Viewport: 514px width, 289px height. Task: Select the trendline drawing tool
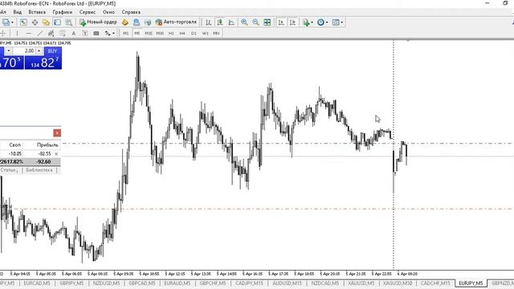pos(39,33)
